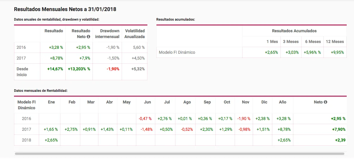Viewport: 354px width, 161px height.
Task: Click the info icon beside the Neto column header
Action: coord(325,102)
